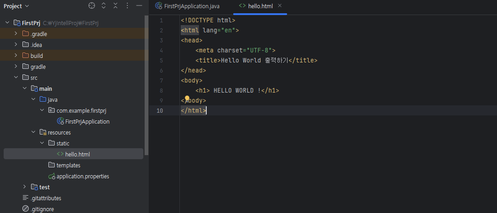This screenshot has width=497, height=213.
Task: Click the templates folder icon
Action: point(52,165)
